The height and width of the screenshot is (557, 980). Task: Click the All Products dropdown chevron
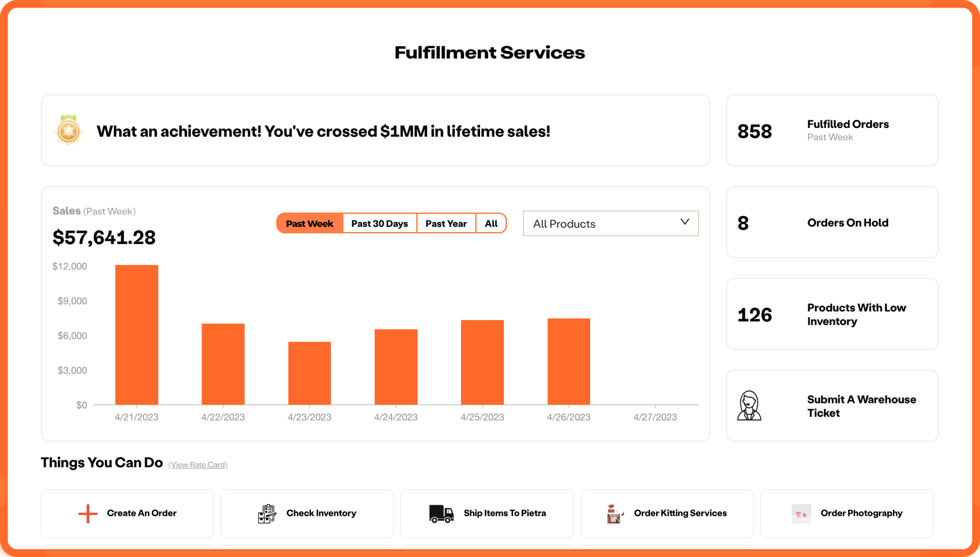[685, 222]
